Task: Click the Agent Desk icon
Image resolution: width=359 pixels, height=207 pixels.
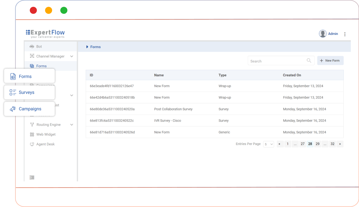Action: [x=32, y=144]
